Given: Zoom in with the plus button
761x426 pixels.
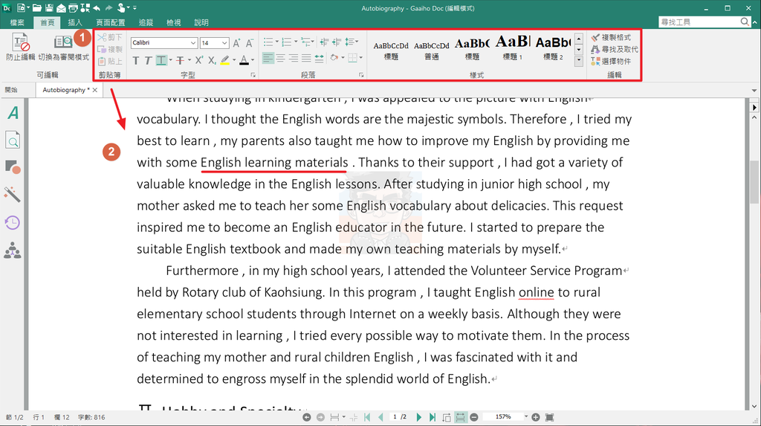Looking at the screenshot, I should coord(535,417).
